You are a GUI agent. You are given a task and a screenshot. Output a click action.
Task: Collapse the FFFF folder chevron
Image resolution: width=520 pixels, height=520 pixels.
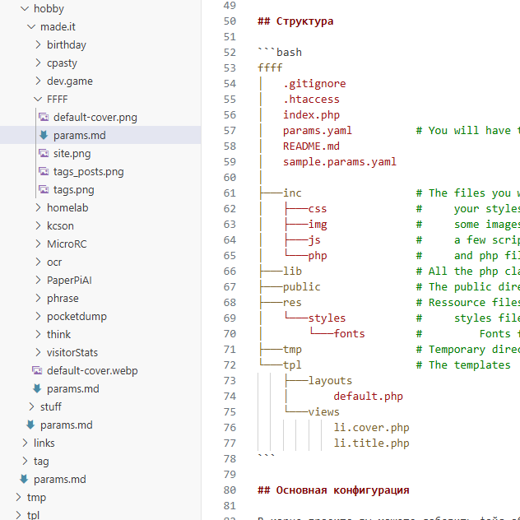click(x=38, y=99)
